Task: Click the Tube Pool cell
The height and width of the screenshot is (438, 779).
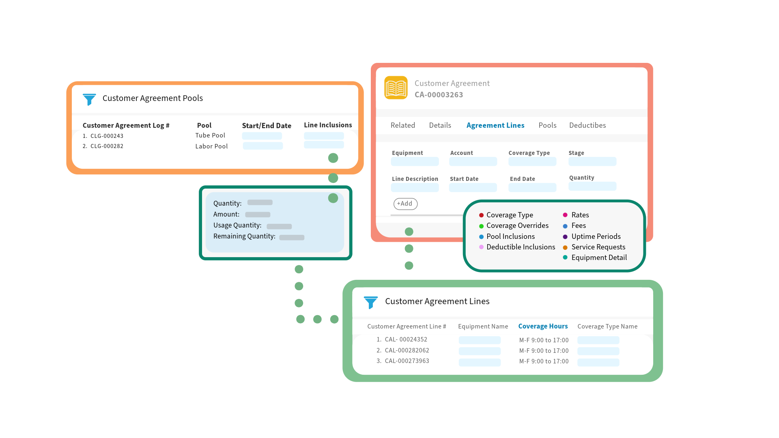Action: (x=210, y=135)
